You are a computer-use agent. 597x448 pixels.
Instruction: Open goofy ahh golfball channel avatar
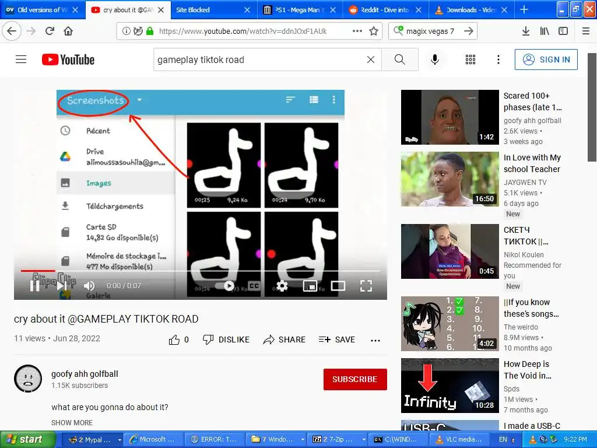coord(28,379)
